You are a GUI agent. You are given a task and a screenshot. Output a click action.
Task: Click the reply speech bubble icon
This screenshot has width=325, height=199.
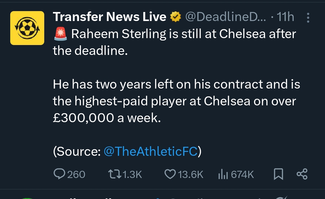tap(59, 174)
